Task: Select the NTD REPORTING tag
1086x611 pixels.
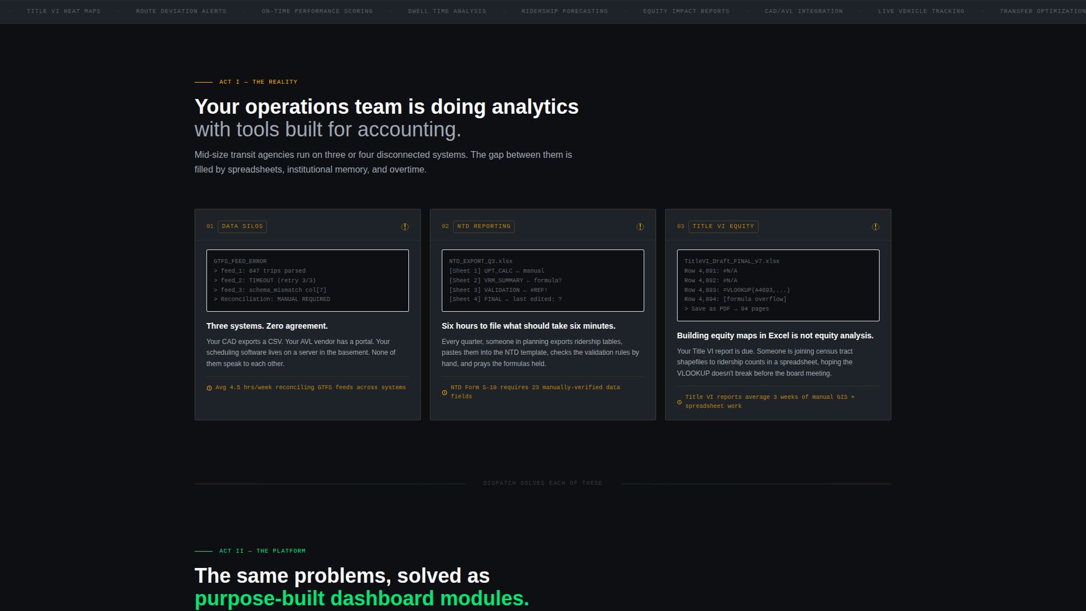Action: tap(484, 226)
